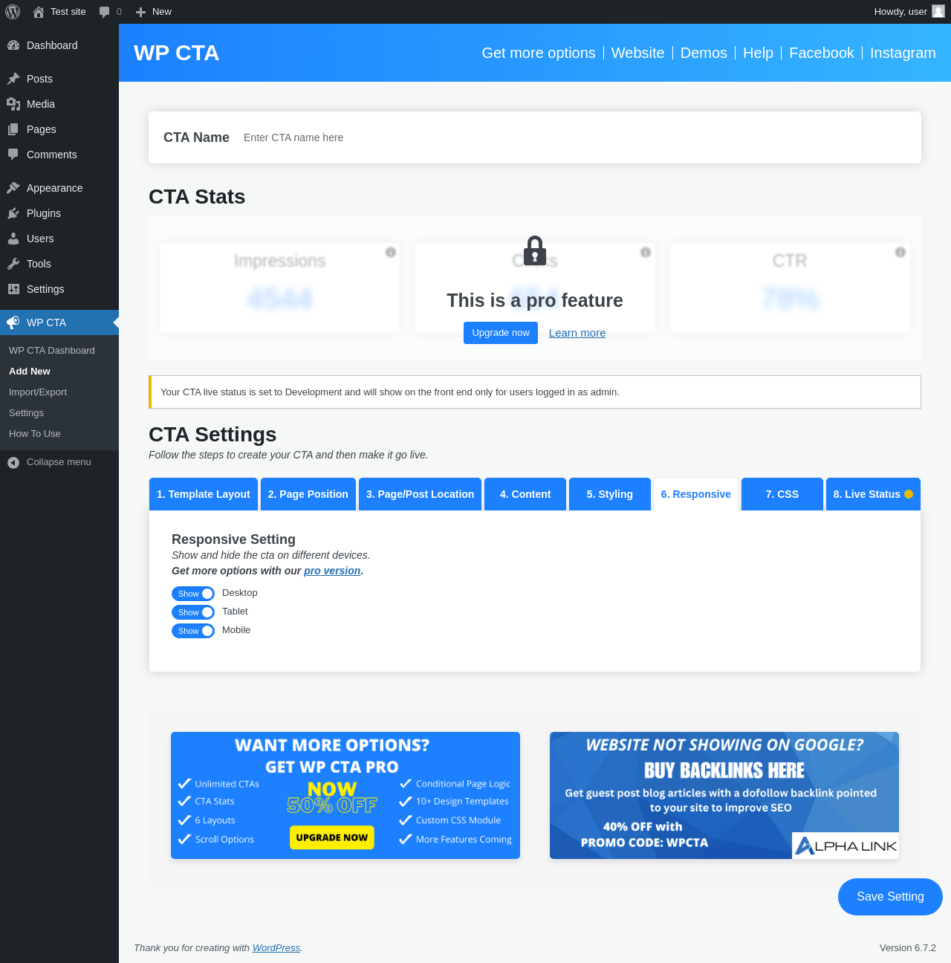Select the 6. Responsive tab
Screen dimensions: 951x963
696,494
